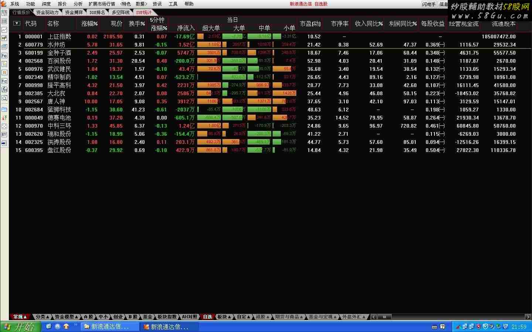Image resolution: width=532 pixels, height=332 pixels.
Task: Click the bottom scrollbar left arrow
Action: (374, 317)
